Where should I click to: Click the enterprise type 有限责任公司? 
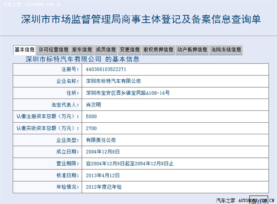tap(101, 140)
